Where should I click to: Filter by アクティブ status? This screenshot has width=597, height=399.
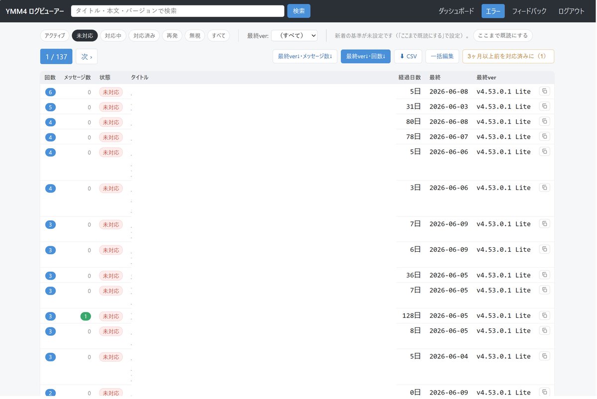tap(55, 36)
